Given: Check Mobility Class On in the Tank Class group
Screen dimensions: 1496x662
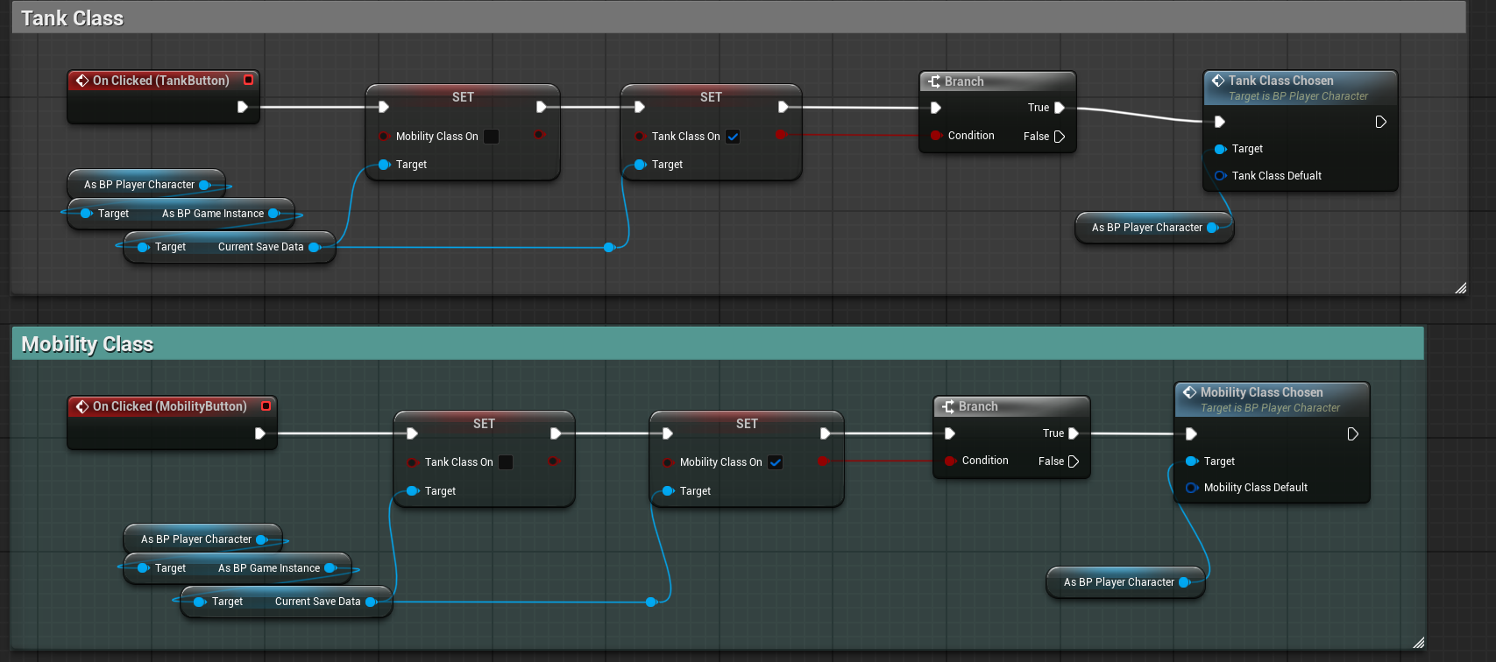Looking at the screenshot, I should pos(492,137).
